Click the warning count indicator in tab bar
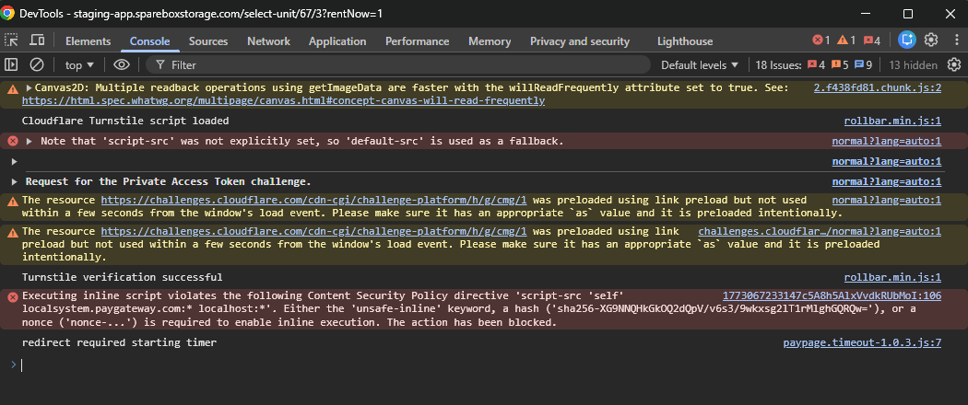The width and height of the screenshot is (968, 405). [x=846, y=40]
